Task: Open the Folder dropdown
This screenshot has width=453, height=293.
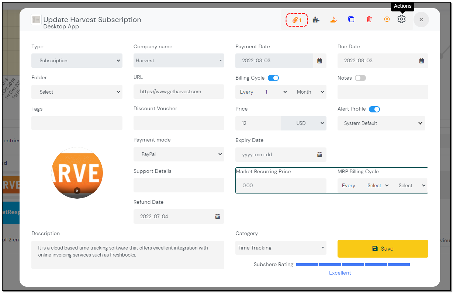Action: pos(77,92)
